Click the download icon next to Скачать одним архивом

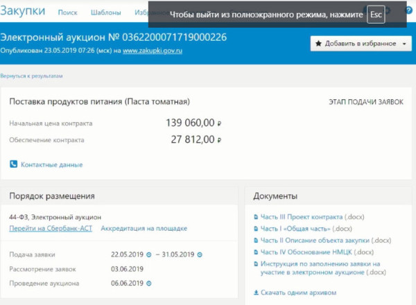pos(257,293)
